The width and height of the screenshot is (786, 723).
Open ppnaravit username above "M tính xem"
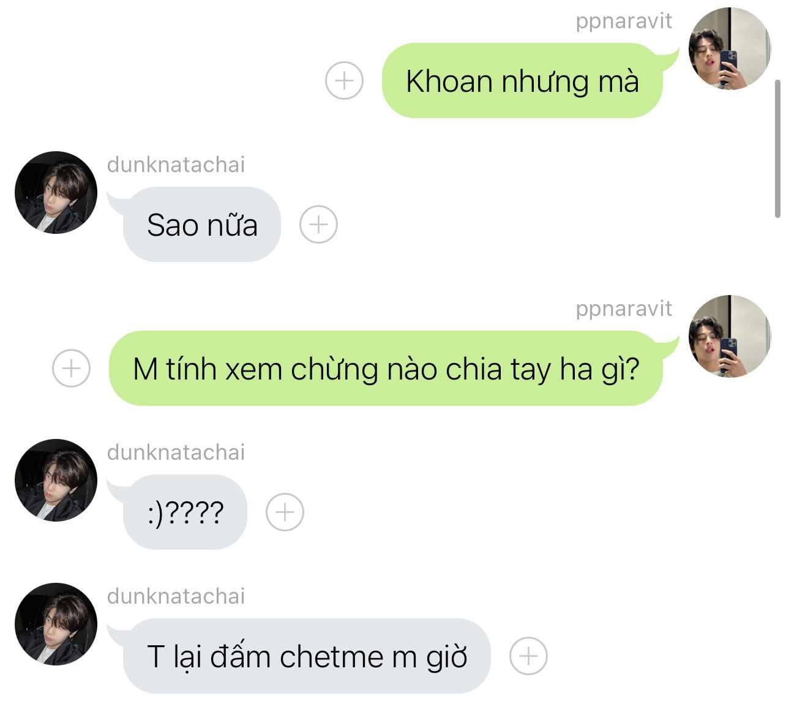(x=624, y=309)
